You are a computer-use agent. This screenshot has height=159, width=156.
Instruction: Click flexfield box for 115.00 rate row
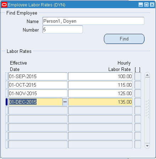tap(138, 85)
